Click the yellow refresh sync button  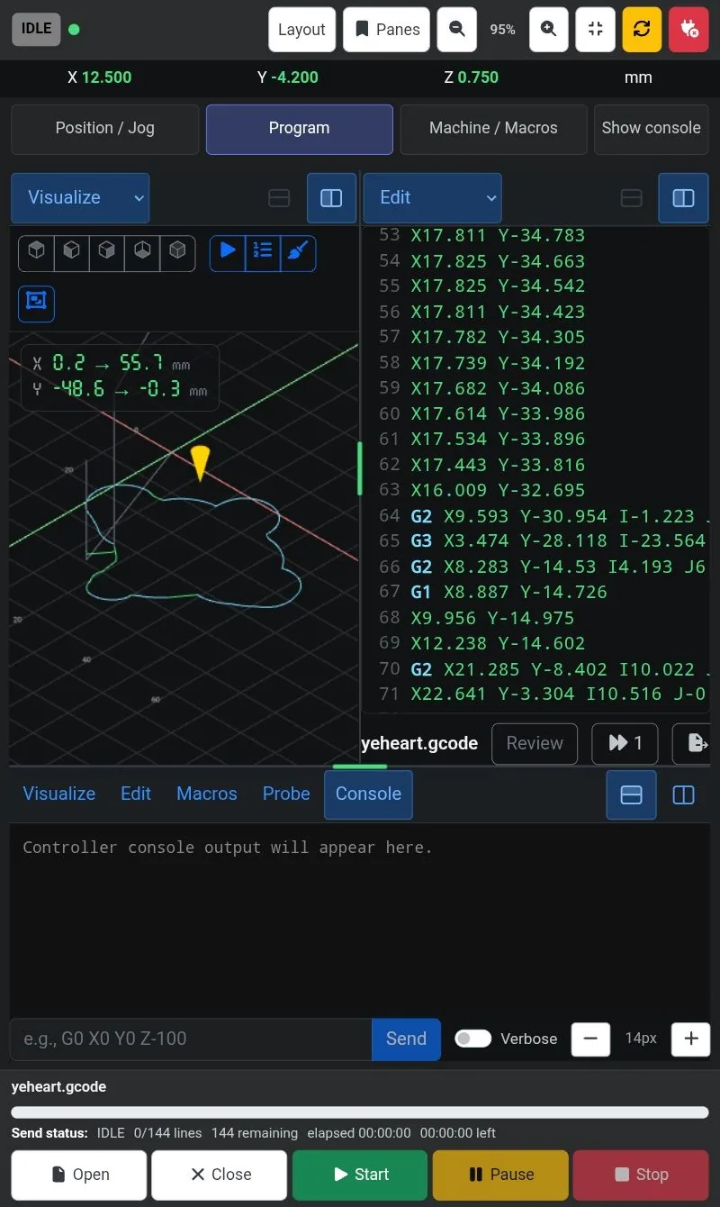pos(642,30)
